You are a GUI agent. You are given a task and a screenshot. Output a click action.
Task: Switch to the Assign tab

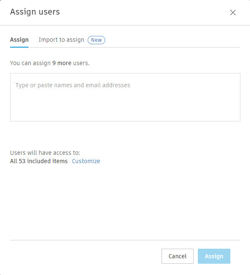[x=19, y=40]
